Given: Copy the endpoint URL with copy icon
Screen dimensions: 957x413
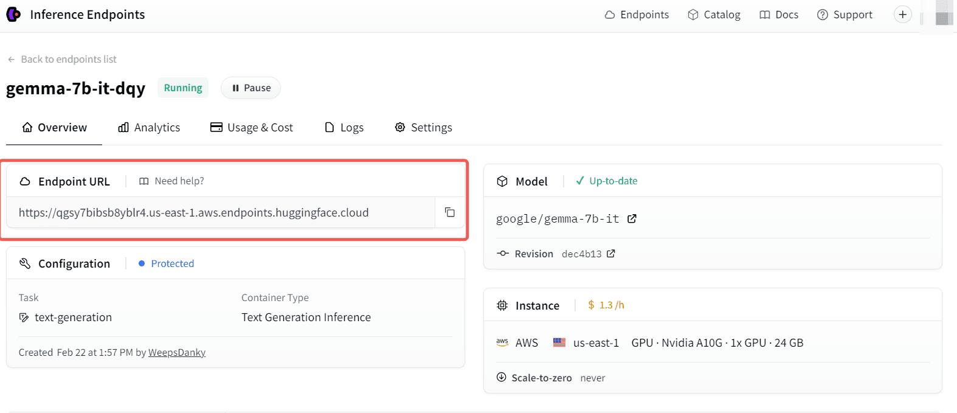Looking at the screenshot, I should pos(450,212).
